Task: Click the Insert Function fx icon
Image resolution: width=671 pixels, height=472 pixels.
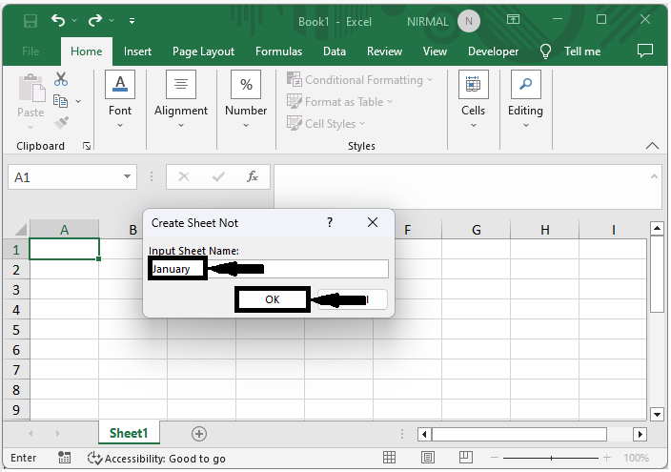Action: 253,176
